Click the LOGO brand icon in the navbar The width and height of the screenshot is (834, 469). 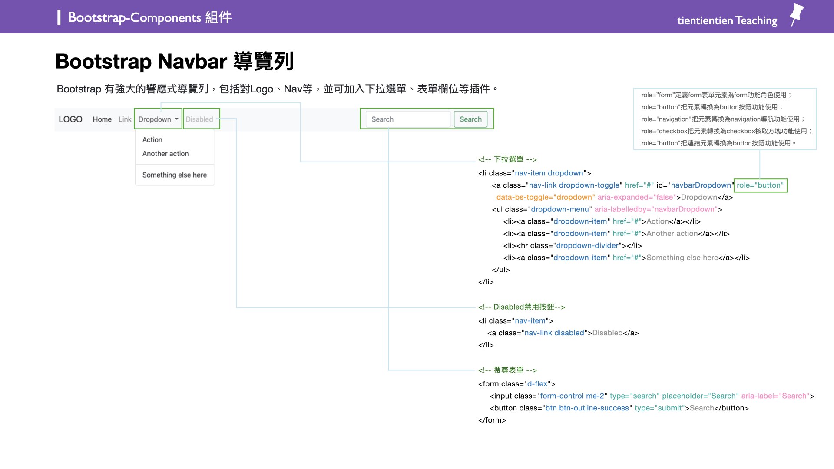pos(70,119)
